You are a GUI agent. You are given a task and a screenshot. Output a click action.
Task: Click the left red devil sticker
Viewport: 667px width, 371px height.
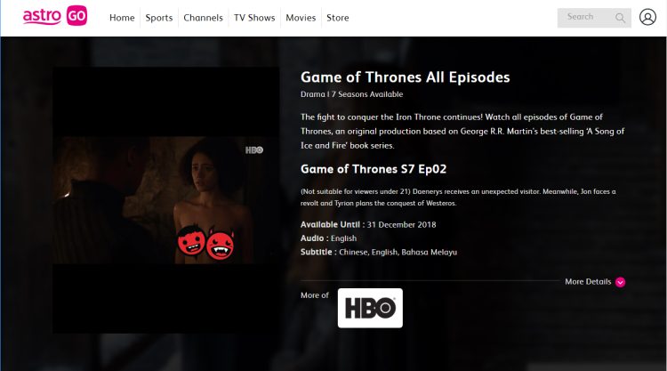pos(191,241)
